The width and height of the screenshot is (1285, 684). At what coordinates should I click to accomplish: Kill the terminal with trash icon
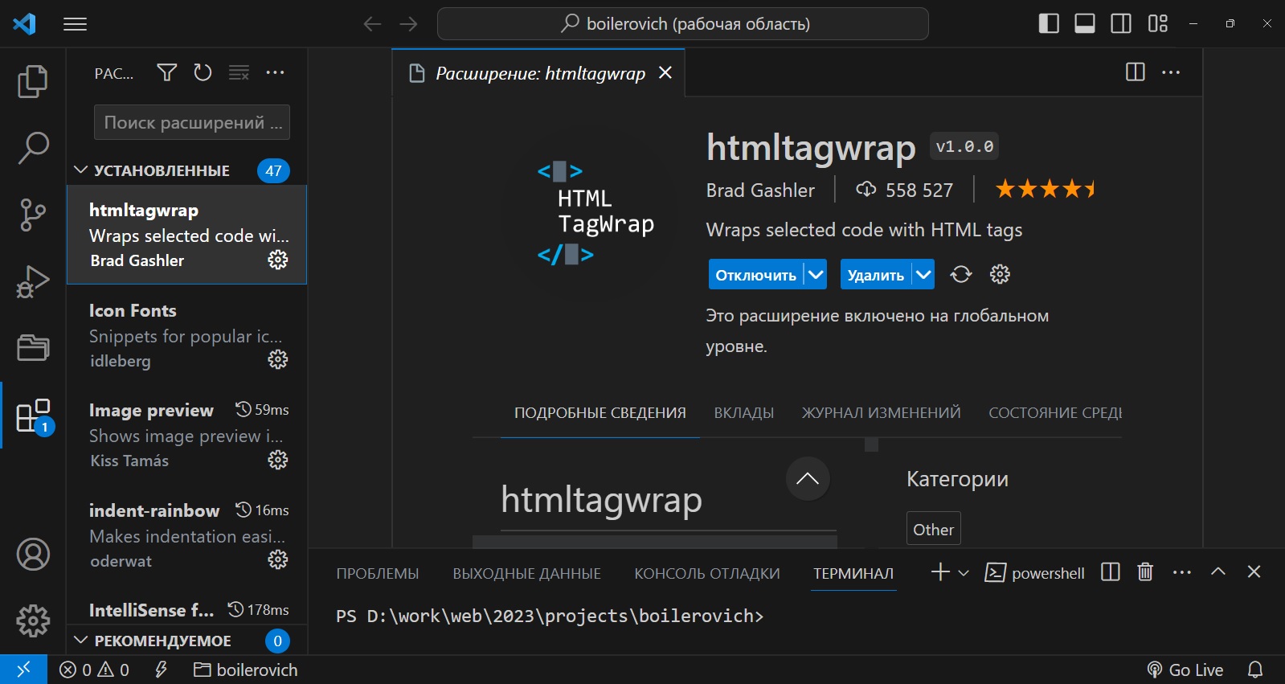coord(1145,572)
